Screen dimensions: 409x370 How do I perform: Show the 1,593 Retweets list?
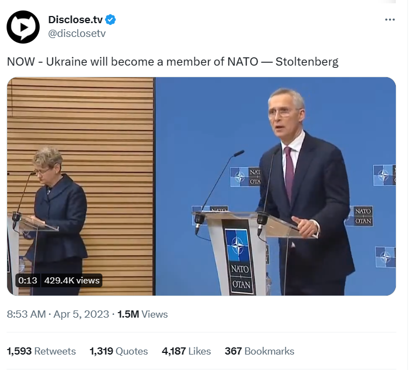coord(41,351)
